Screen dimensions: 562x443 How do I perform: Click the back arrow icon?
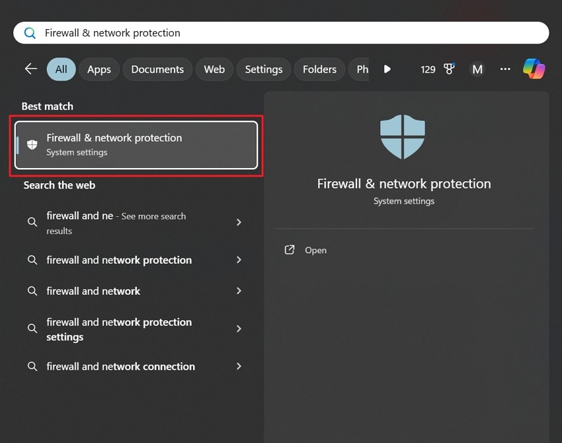(x=30, y=67)
